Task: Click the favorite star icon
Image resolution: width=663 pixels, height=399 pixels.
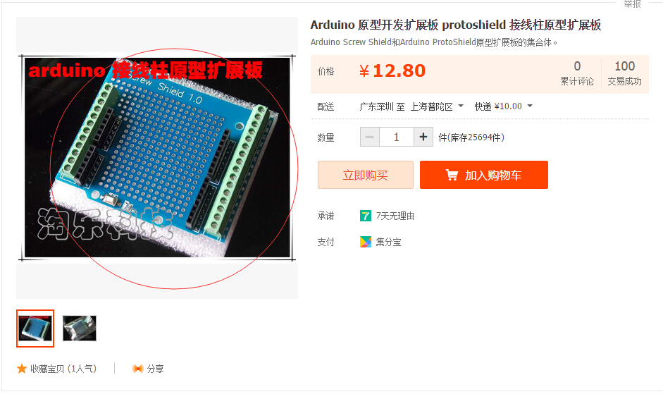Action: coord(22,369)
